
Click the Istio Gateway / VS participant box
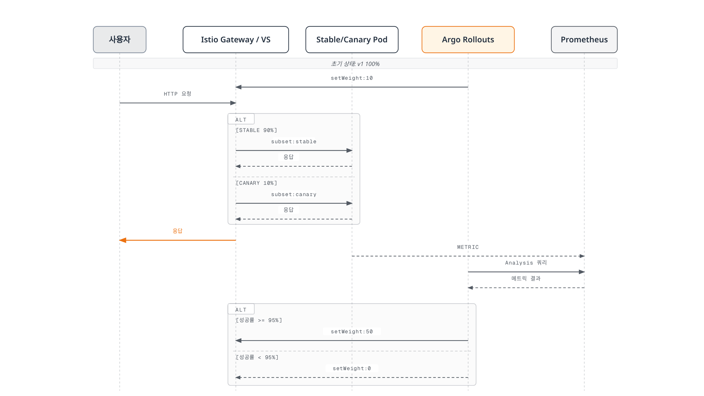[236, 40]
